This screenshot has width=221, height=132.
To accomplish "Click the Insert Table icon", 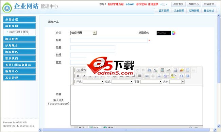I will (188, 70).
